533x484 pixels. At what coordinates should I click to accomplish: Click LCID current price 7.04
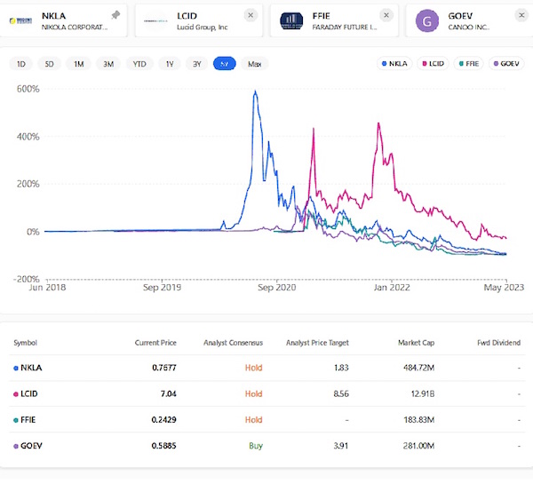[x=169, y=394]
